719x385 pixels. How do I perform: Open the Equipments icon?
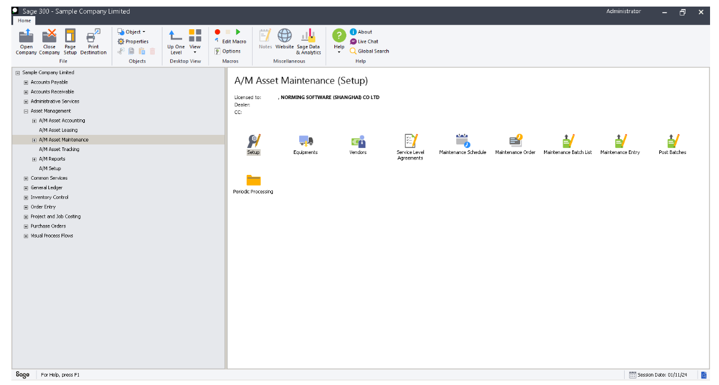306,141
